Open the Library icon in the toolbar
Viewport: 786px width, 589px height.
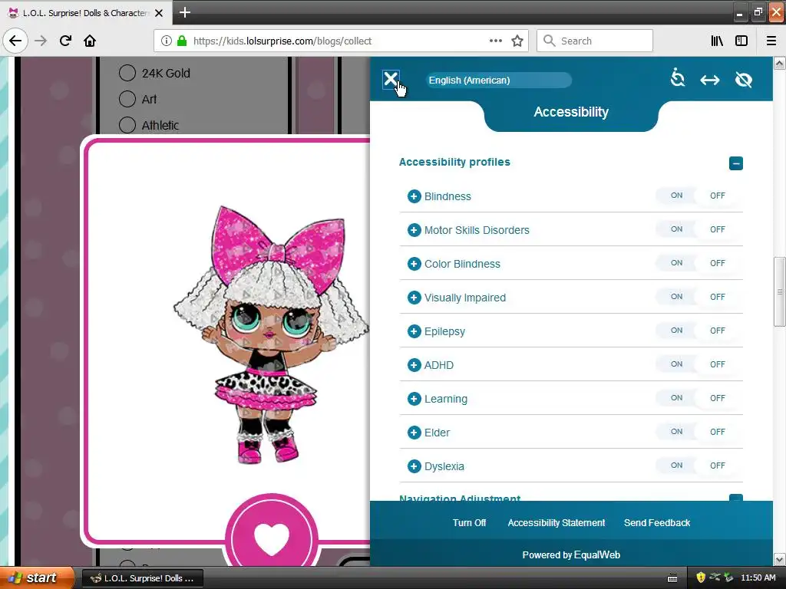[718, 41]
